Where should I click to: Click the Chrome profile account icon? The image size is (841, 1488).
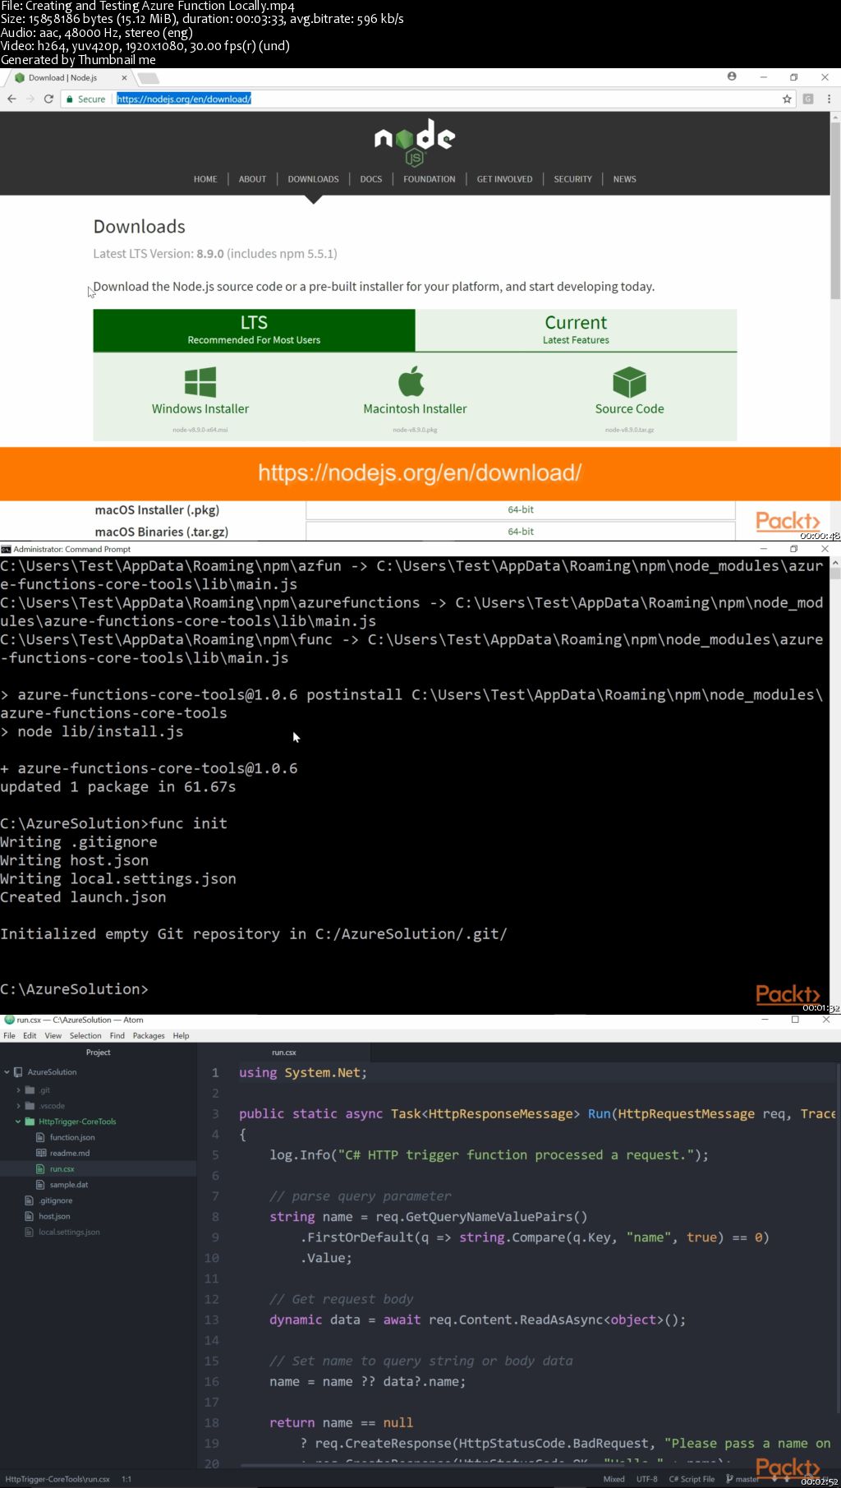[732, 76]
